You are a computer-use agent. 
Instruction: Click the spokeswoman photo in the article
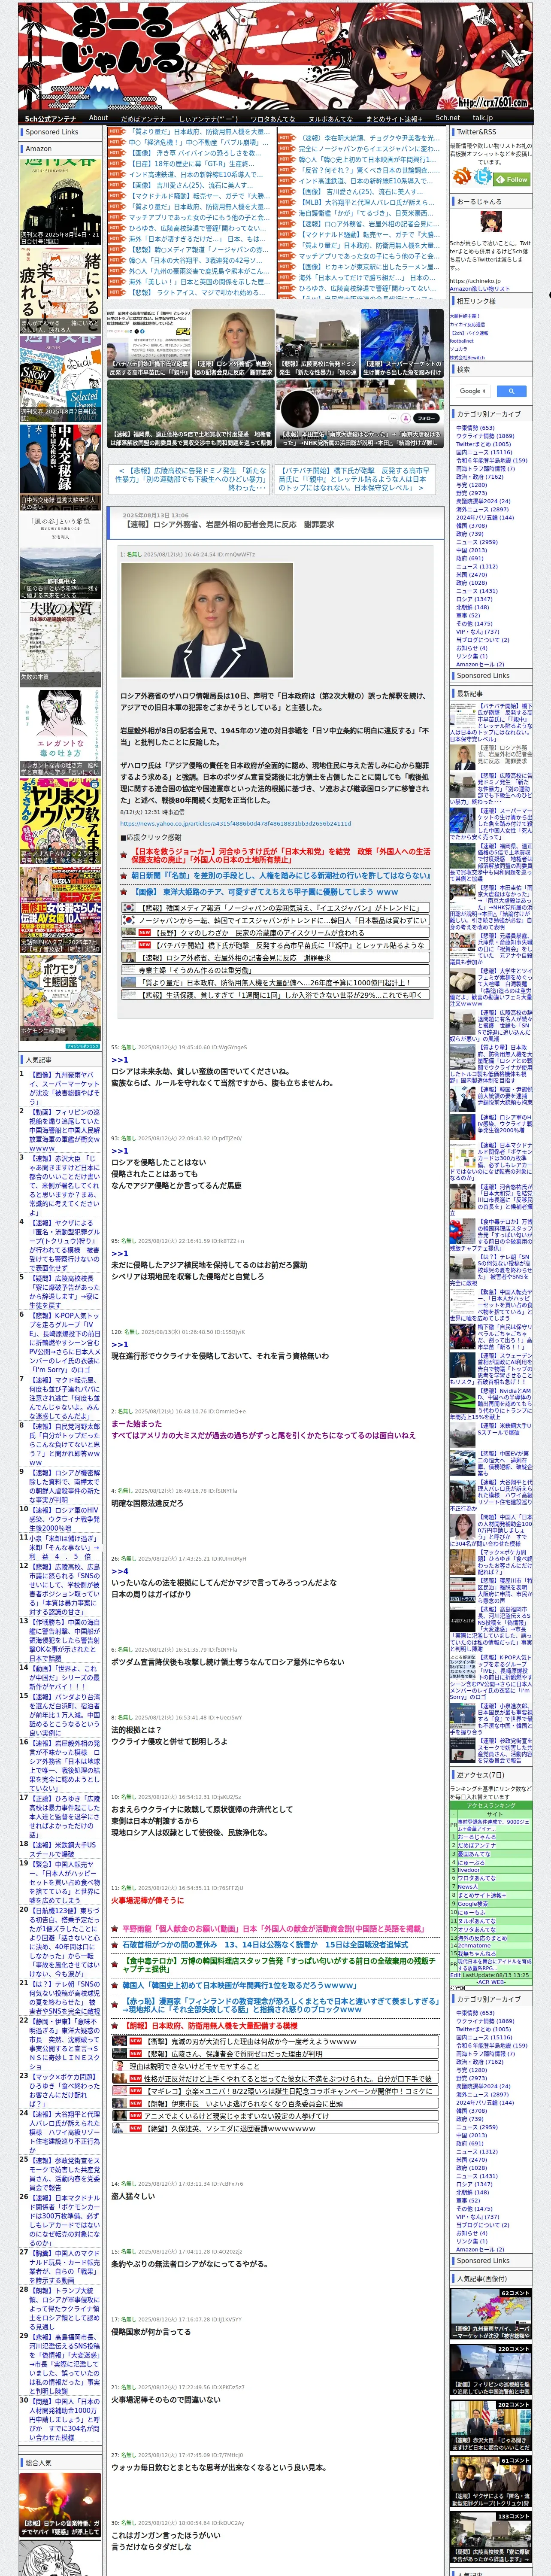pos(206,620)
